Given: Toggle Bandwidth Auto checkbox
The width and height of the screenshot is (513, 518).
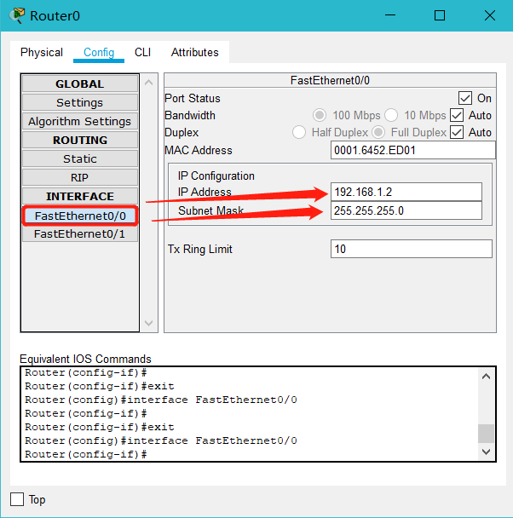Looking at the screenshot, I should click(x=457, y=115).
